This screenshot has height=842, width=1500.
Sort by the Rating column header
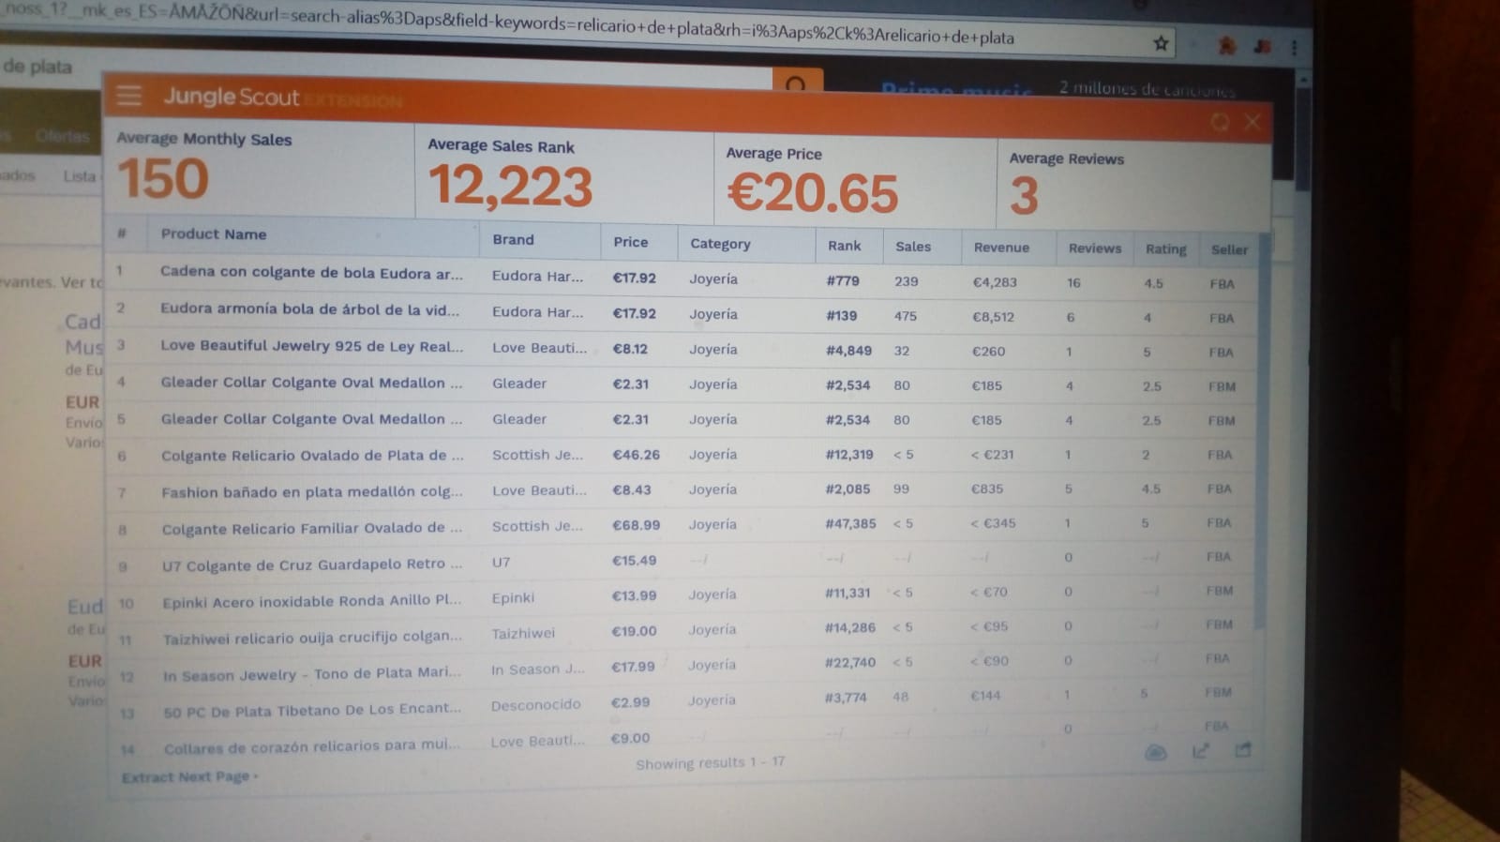1165,249
